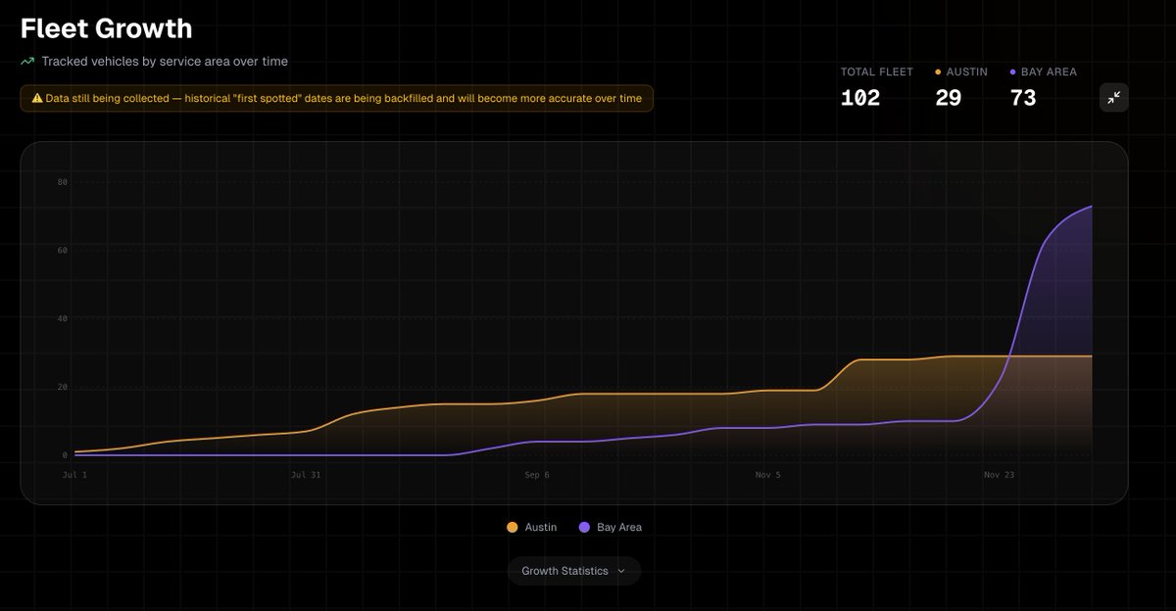Click the orange dot beside AUSTIN stat header
The image size is (1176, 611).
[938, 71]
